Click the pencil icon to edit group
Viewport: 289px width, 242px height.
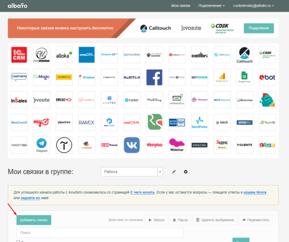point(174,172)
